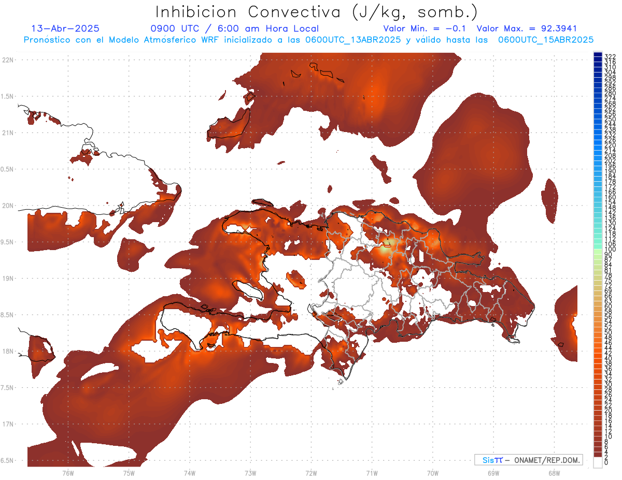Click the 'SisTT - ONAMET/REP.DOM.' credit box
622x480 pixels.
(528, 460)
